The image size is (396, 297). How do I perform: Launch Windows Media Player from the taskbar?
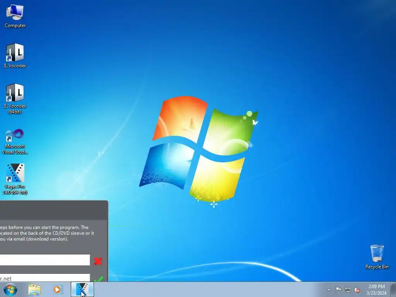[58, 290]
